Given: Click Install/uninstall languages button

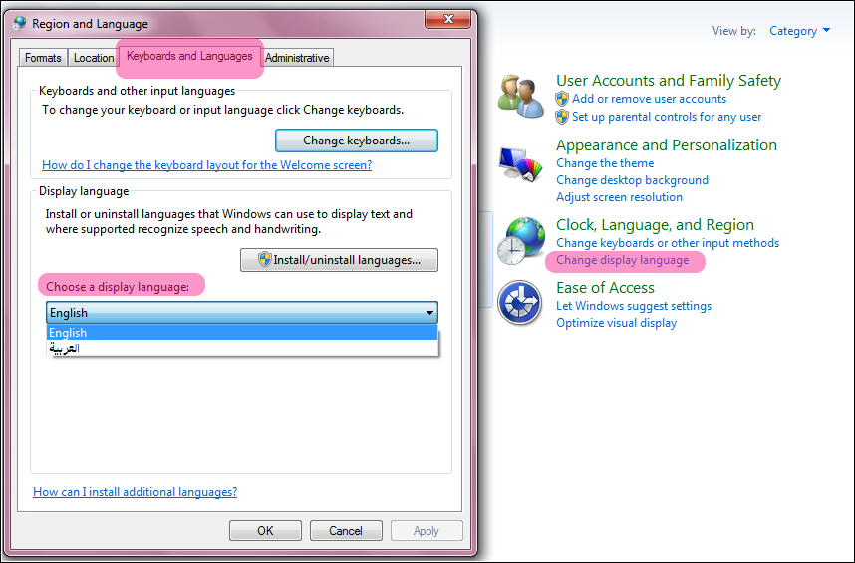Looking at the screenshot, I should 339,260.
